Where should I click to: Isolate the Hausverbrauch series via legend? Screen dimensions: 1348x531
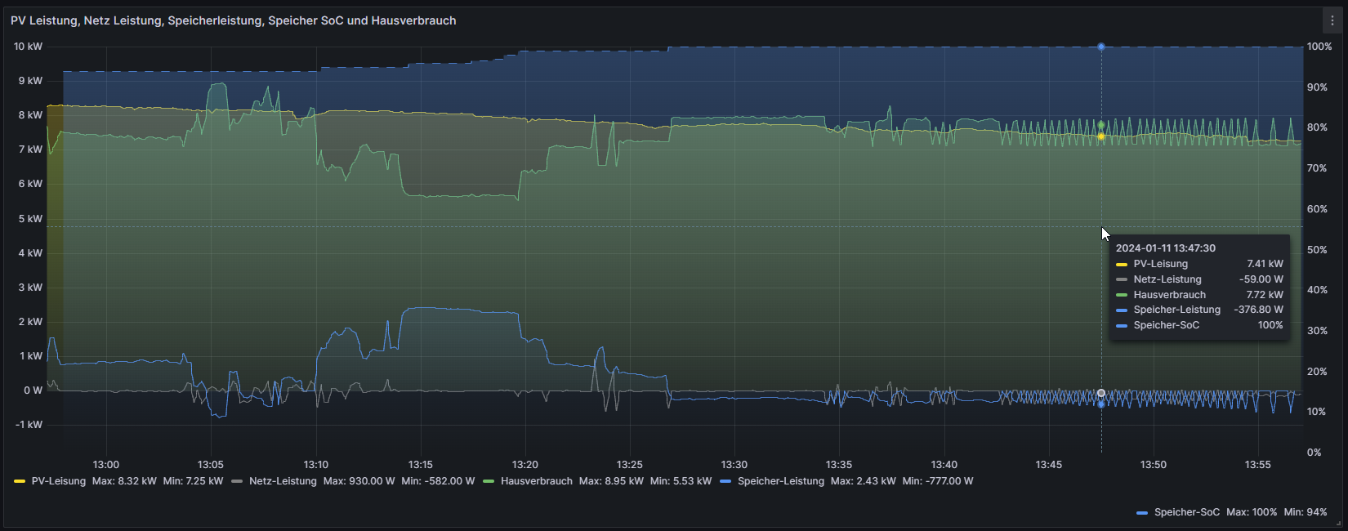tap(536, 481)
